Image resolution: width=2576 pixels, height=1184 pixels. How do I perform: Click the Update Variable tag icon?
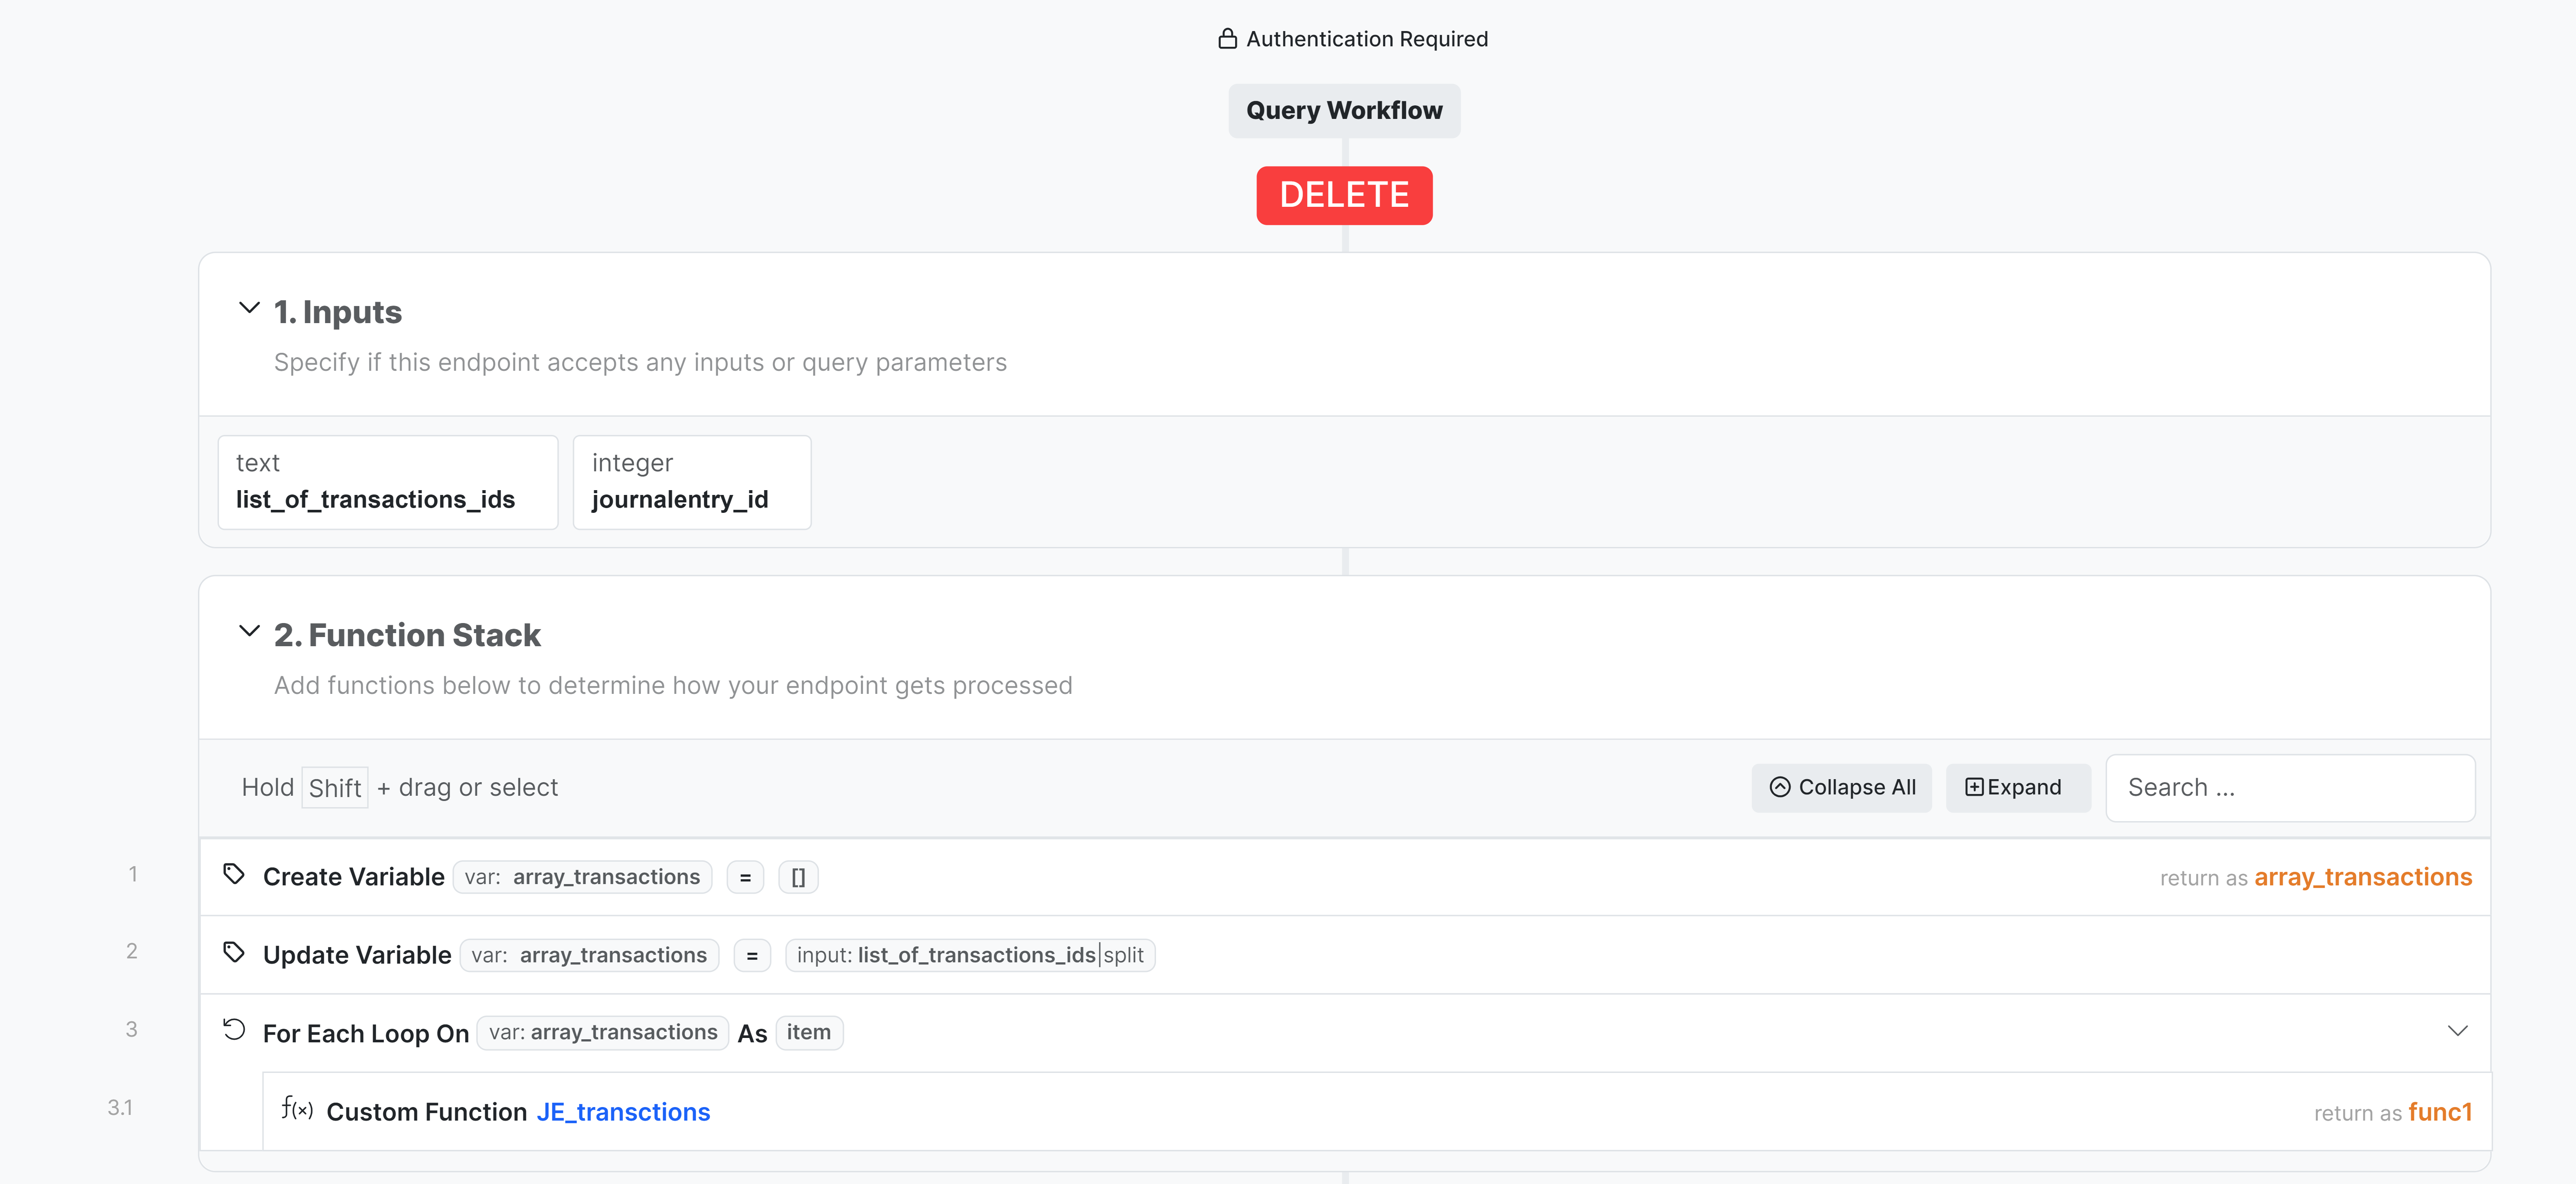[x=234, y=952]
